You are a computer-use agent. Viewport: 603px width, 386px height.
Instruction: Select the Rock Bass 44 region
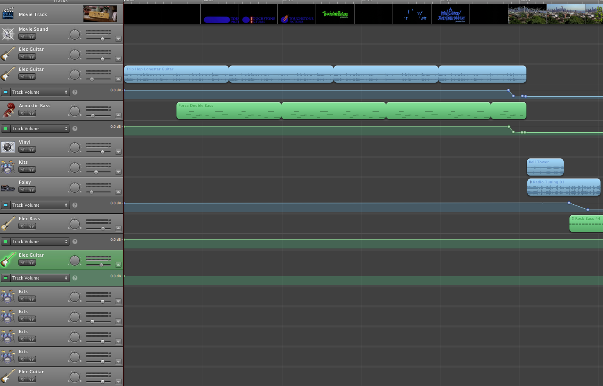click(586, 223)
